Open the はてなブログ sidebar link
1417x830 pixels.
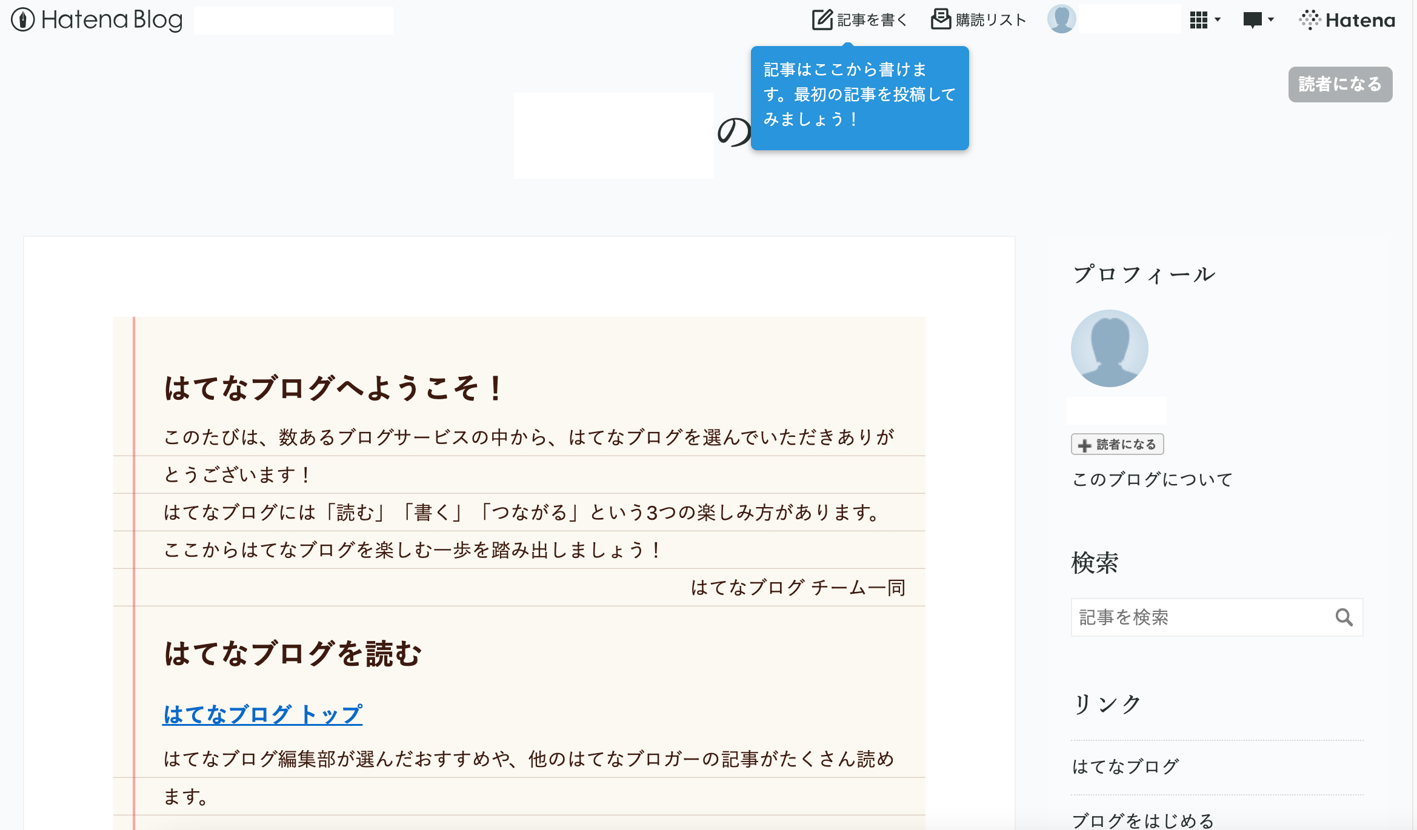tap(1125, 766)
